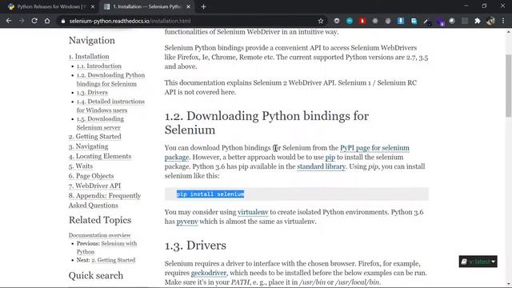Screen dimensions: 512x288
Task: Click the page's vertical scrollbar thumb
Action: pyautogui.click(x=509, y=86)
